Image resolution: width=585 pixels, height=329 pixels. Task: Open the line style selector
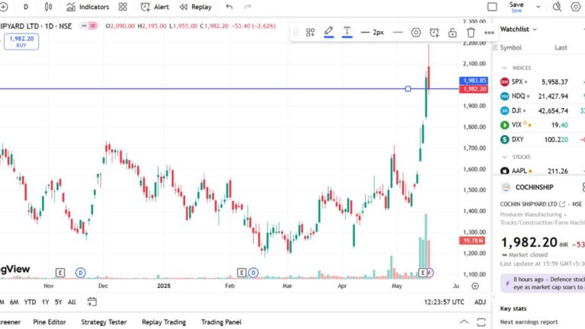click(398, 33)
